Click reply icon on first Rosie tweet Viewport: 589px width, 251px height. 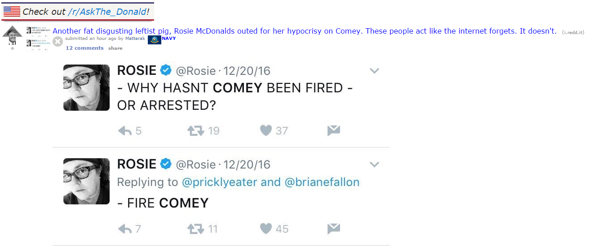pyautogui.click(x=124, y=131)
